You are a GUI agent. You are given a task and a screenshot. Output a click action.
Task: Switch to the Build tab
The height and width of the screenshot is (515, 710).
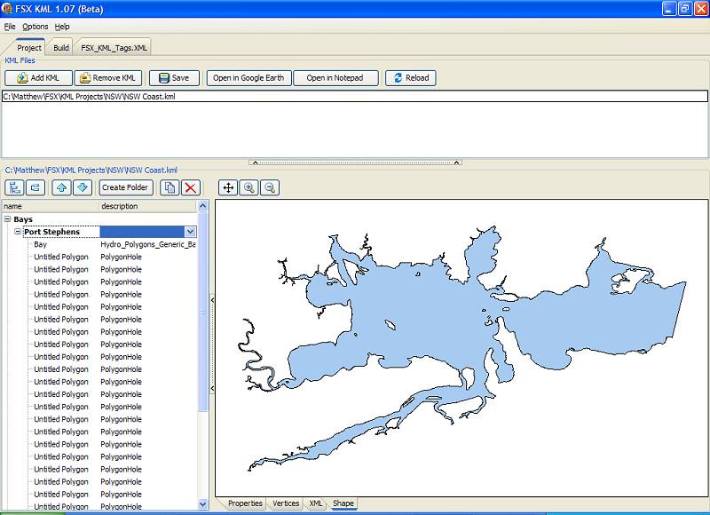tap(61, 47)
